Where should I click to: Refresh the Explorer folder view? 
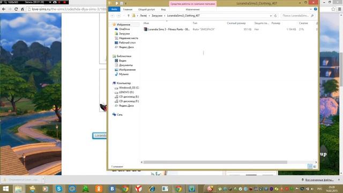point(275,16)
